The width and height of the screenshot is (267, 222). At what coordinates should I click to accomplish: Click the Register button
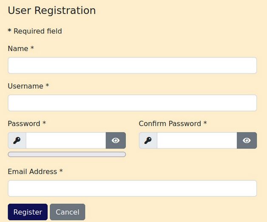pos(28,212)
